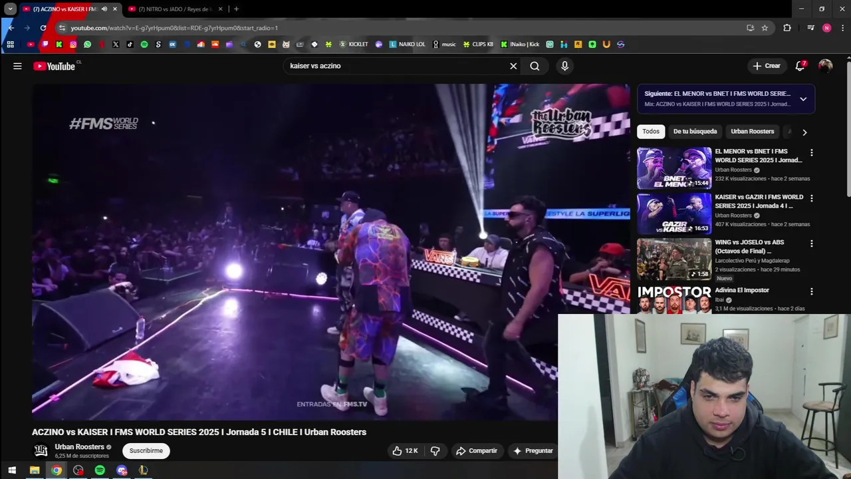Open the Spotify bookmark in bookmarks bar
This screenshot has height=479, width=851.
(144, 45)
